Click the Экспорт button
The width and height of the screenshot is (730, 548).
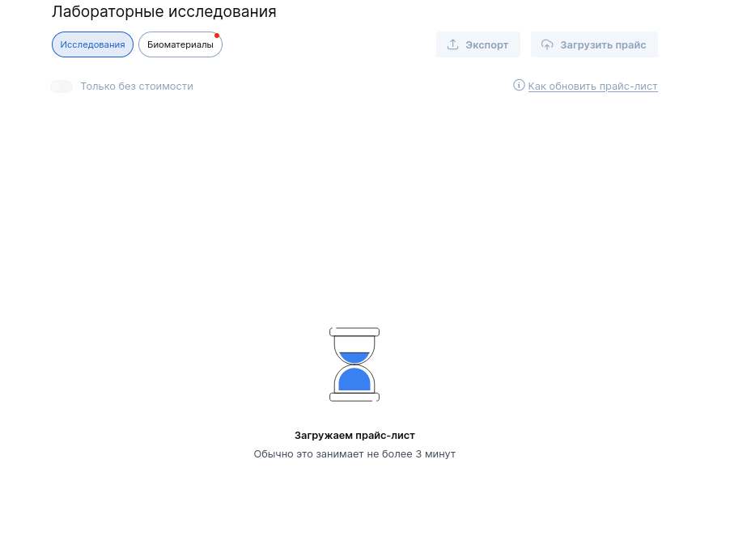click(478, 44)
